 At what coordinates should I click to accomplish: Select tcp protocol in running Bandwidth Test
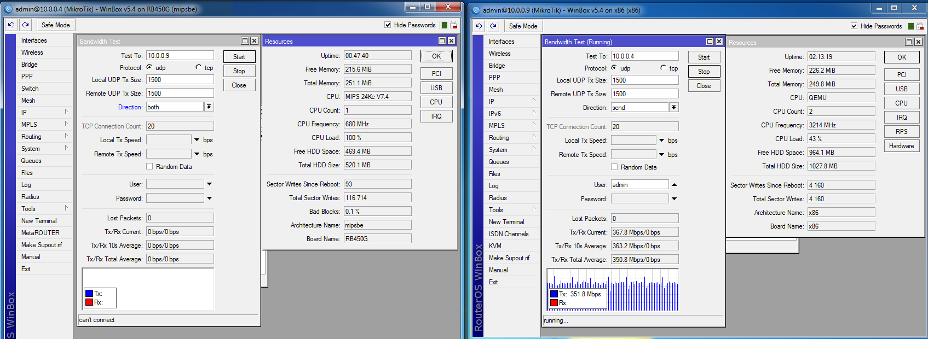[x=663, y=68]
